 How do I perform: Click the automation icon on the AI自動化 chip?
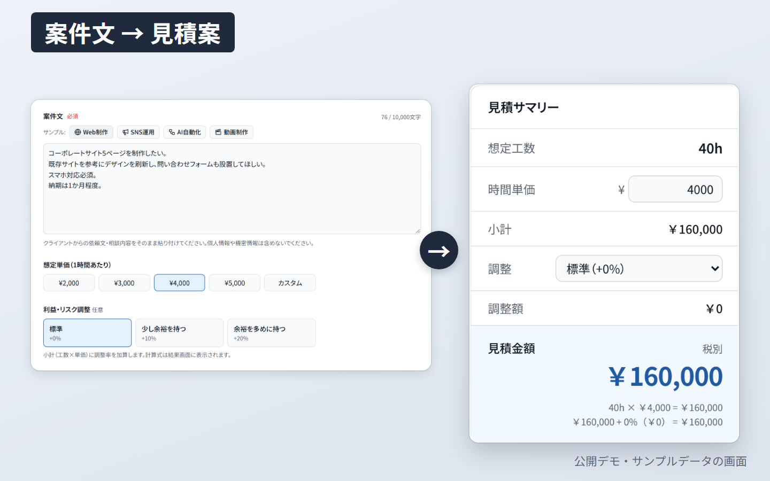click(172, 132)
